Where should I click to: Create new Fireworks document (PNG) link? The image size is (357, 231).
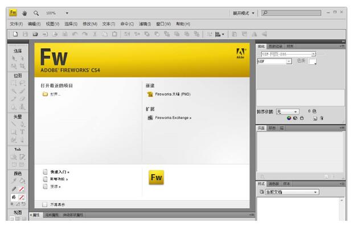[169, 94]
